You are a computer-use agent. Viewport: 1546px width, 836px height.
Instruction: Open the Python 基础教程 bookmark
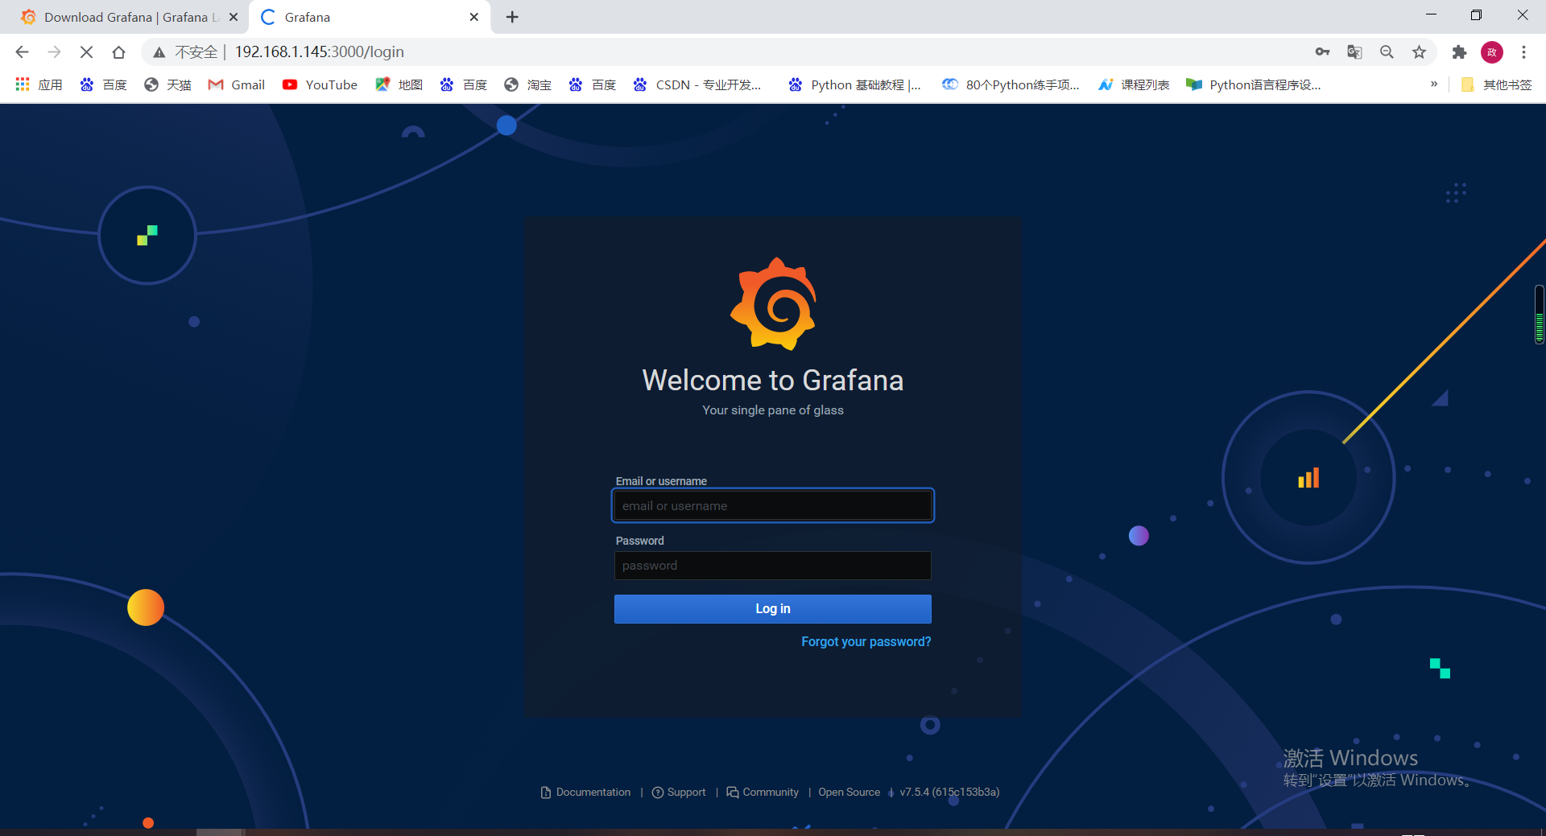tap(854, 84)
